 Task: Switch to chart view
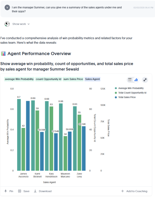coord(136,80)
